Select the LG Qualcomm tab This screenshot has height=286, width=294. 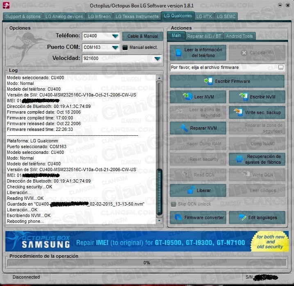tap(178, 16)
